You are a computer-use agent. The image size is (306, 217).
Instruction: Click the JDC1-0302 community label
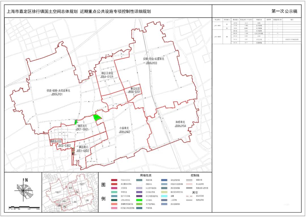click(64, 146)
